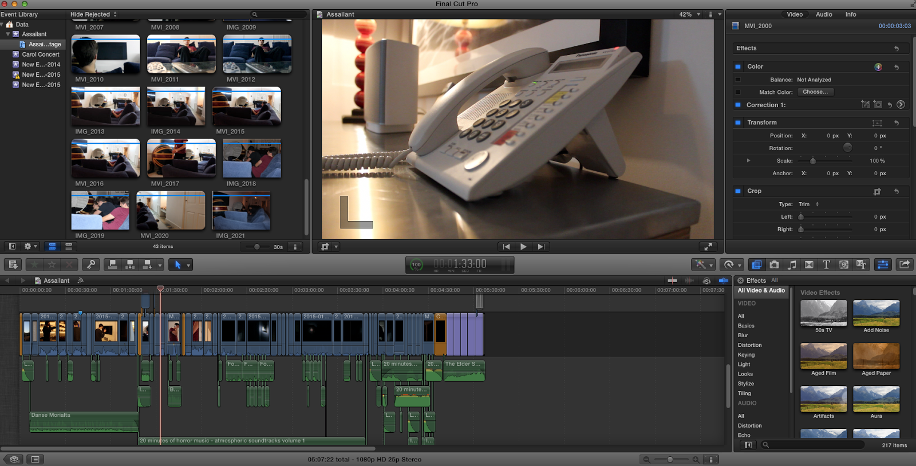Toggle Correction 1 checkbox
The width and height of the screenshot is (916, 466).
[x=738, y=105]
